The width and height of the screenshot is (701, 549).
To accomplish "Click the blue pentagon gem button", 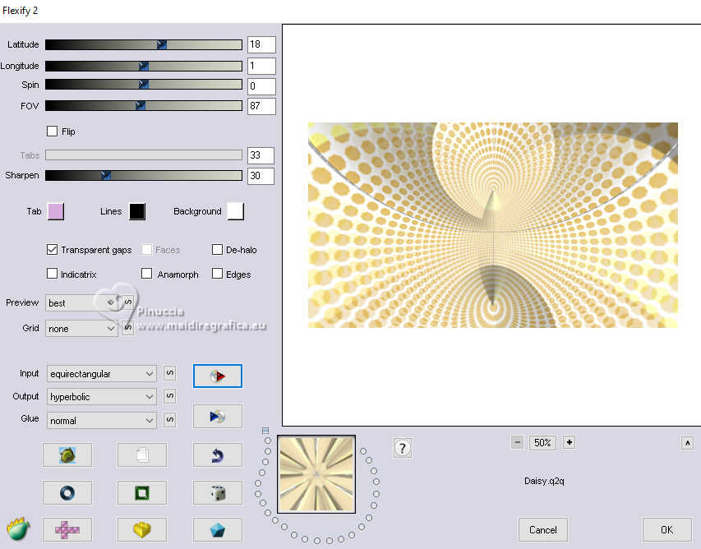I will [217, 529].
